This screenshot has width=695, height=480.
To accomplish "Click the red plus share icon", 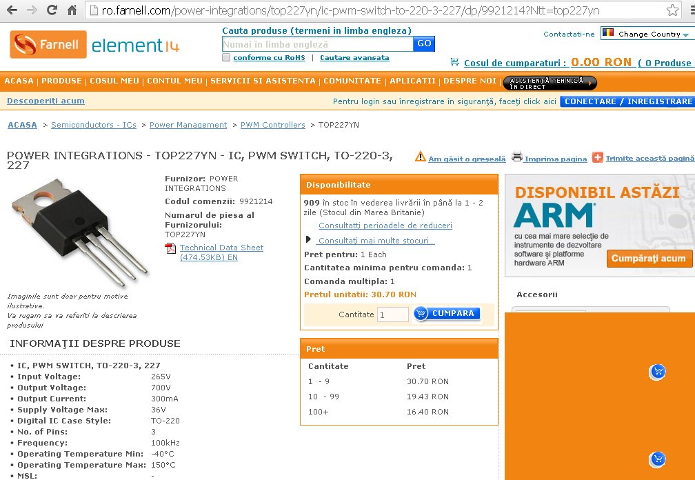I will coord(598,157).
